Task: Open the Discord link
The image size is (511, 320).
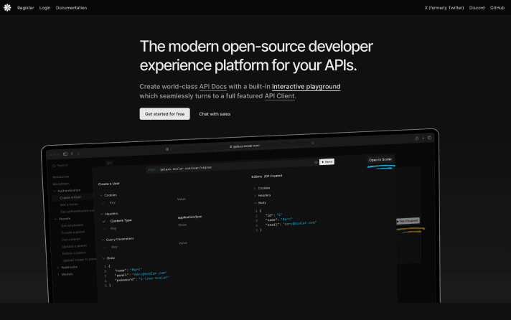Action: [477, 8]
